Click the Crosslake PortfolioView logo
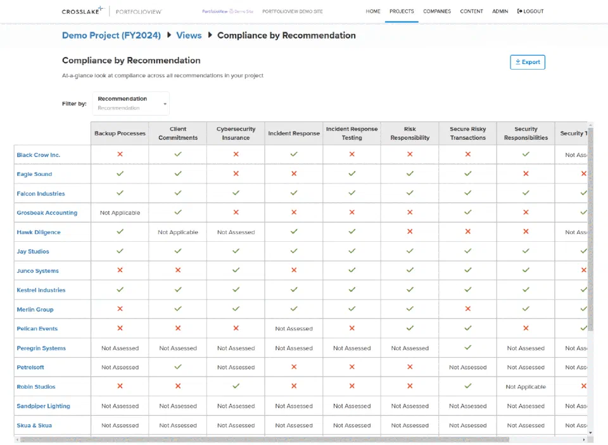Viewport: 608px width, 445px height. pyautogui.click(x=111, y=11)
